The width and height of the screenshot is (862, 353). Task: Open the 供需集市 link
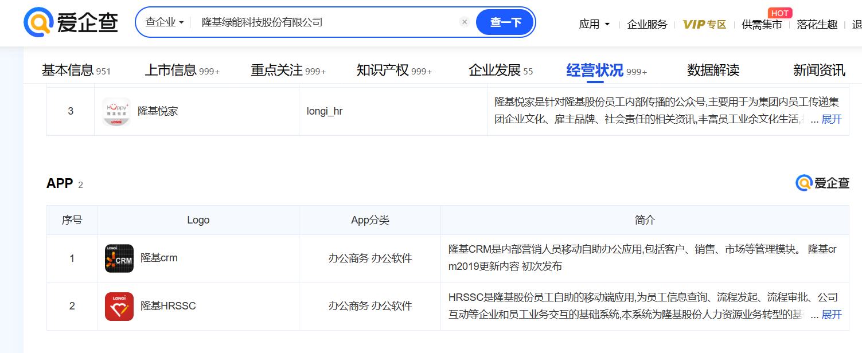[x=762, y=24]
